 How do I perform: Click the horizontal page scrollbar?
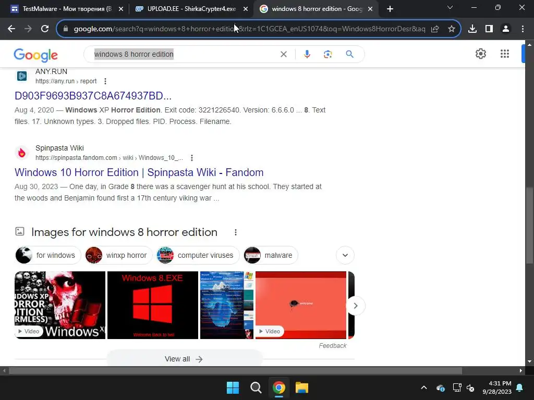pos(235,370)
